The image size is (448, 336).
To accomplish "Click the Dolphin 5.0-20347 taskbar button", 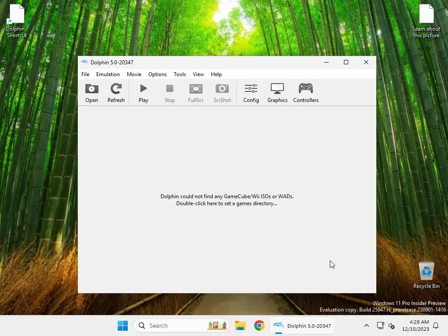I will 302,325.
